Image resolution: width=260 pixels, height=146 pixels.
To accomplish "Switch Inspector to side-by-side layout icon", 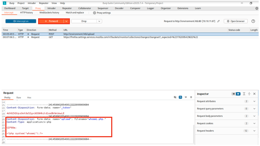I will (238, 94).
